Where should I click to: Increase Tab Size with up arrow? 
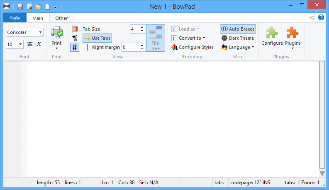click(142, 27)
